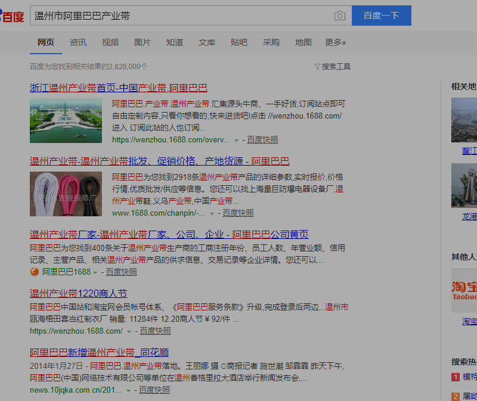The width and height of the screenshot is (477, 401).
Task: Open 百度快照 for 1688.com/chanpin result
Action: click(x=238, y=213)
